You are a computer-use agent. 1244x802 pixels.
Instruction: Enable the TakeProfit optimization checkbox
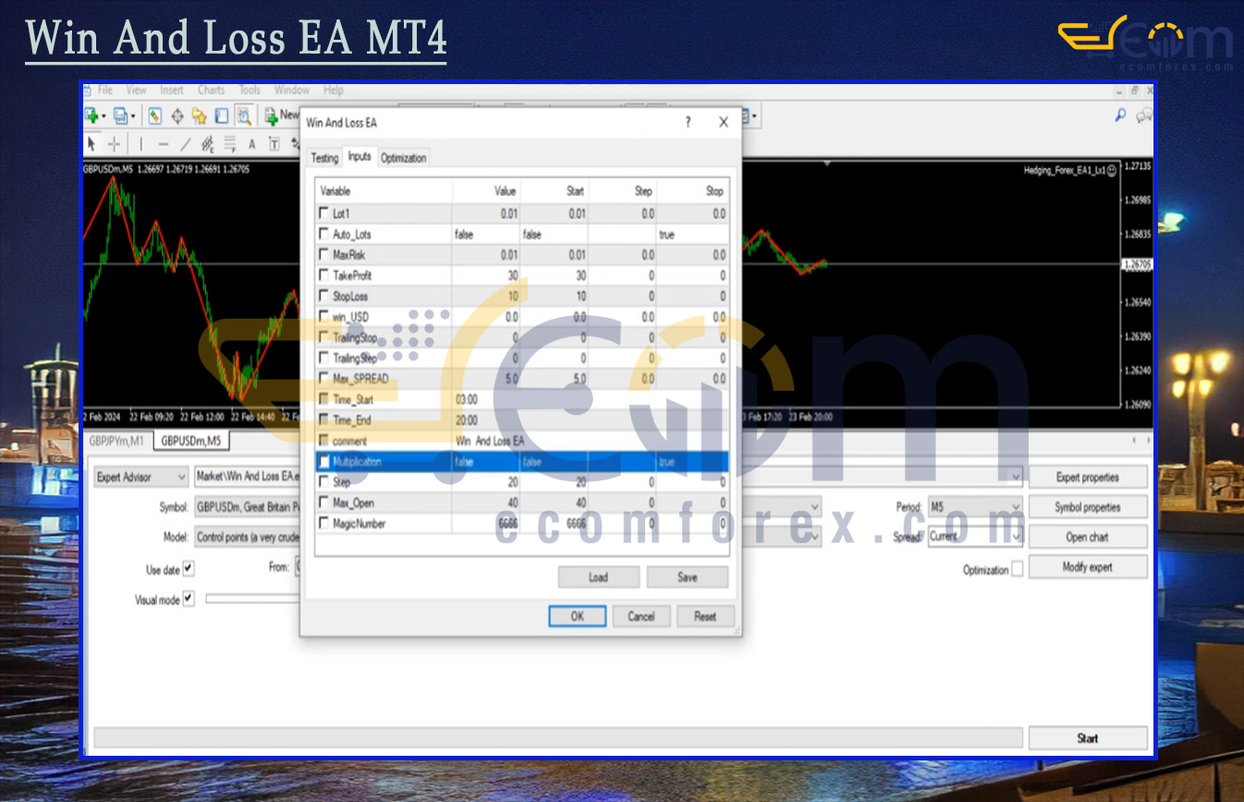323,275
